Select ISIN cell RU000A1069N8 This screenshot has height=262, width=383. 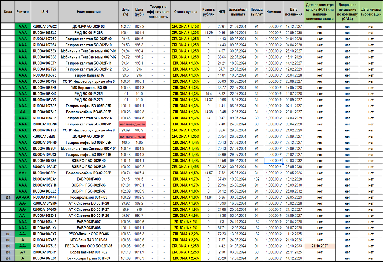point(44,88)
